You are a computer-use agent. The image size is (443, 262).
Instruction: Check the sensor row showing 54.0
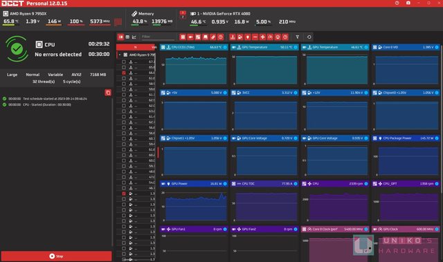[x=124, y=183]
